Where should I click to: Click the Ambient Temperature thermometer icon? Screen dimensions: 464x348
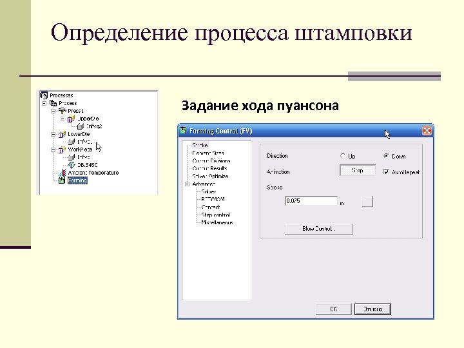tap(63, 173)
